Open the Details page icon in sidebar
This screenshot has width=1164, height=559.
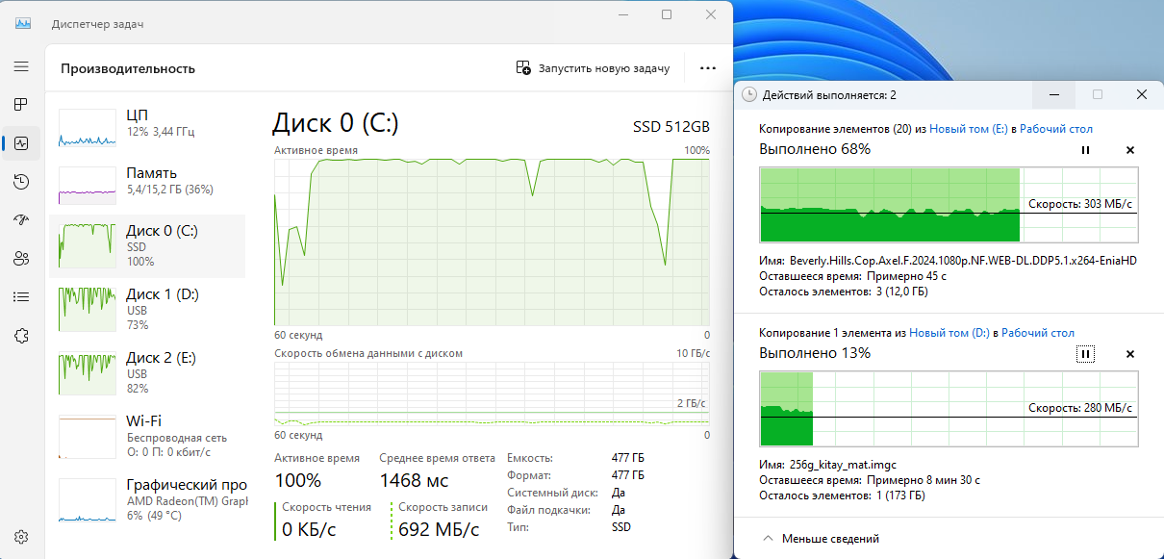click(x=21, y=297)
